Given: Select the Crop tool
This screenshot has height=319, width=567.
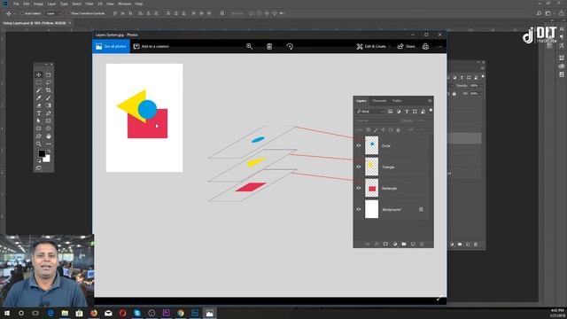Looking at the screenshot, I should 49,90.
